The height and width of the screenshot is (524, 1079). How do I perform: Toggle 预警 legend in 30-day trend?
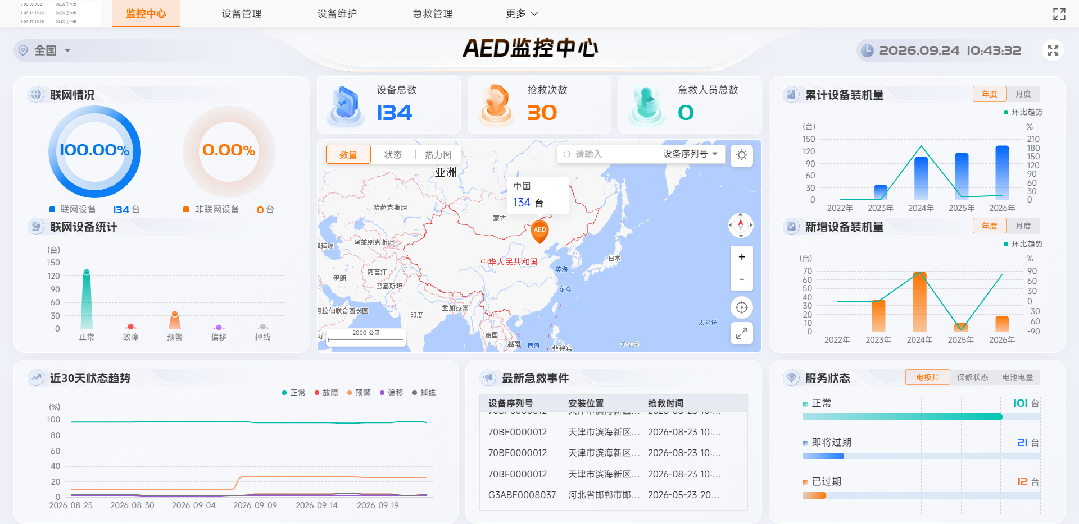[x=359, y=393]
